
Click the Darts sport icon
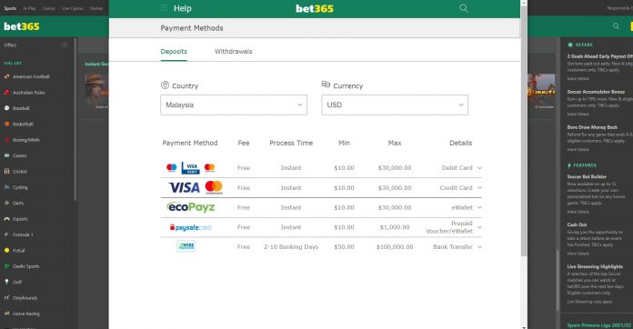pos(7,203)
